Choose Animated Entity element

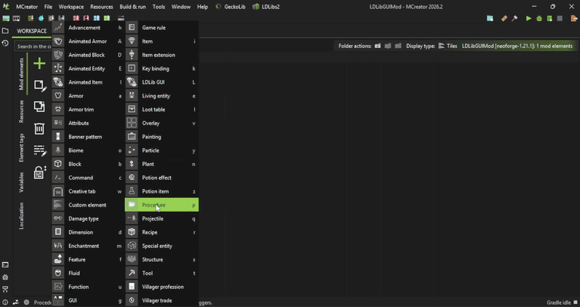pyautogui.click(x=88, y=68)
